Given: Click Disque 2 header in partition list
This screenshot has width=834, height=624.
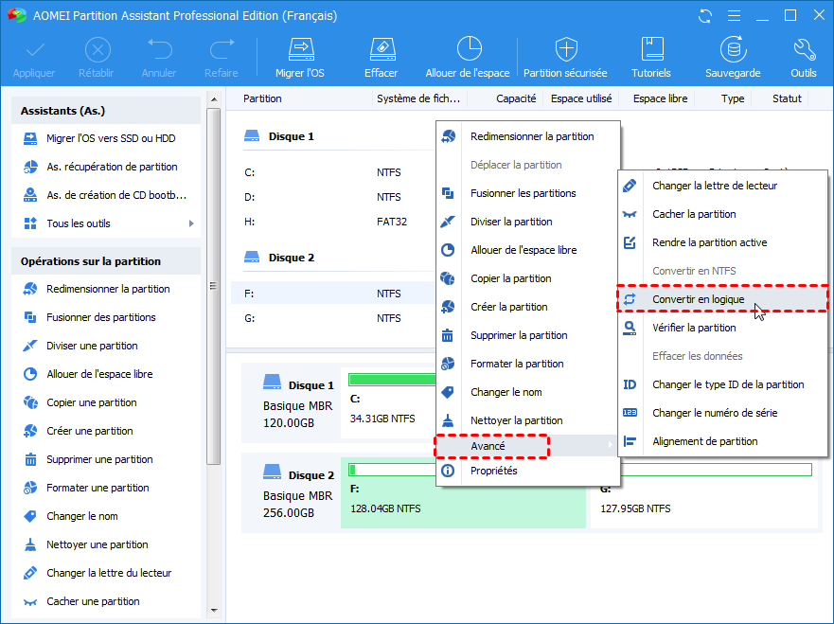Looking at the screenshot, I should [292, 258].
